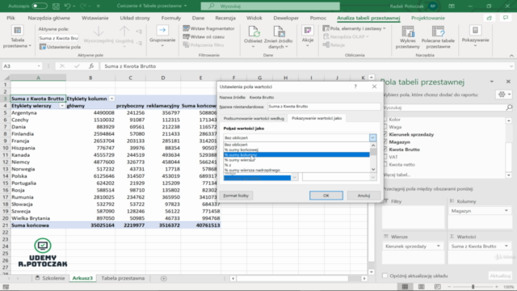This screenshot has width=517, height=291.
Task: Click the comments icon on the ribbon
Action: pos(506,18)
